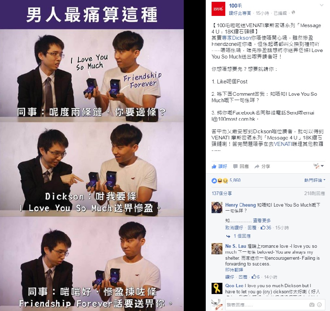This screenshot has height=311, width=330.
Task: Expand the 1個回應 reply thread
Action: (x=242, y=236)
